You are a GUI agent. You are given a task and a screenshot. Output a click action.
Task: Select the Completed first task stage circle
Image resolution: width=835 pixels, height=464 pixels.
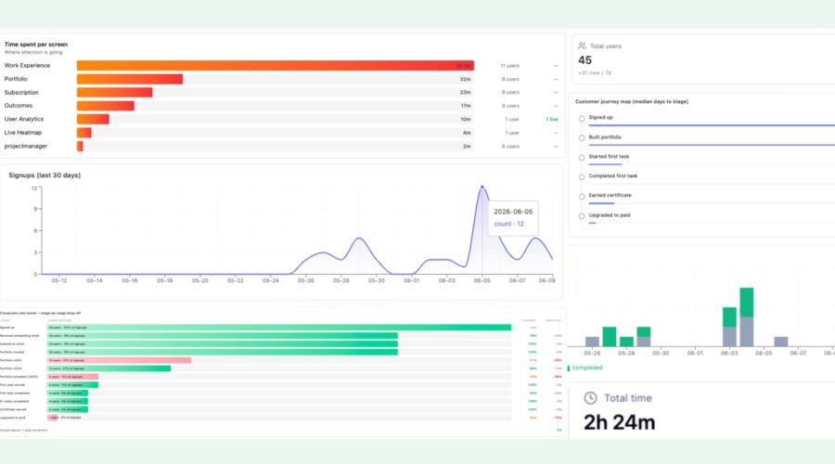tap(582, 177)
